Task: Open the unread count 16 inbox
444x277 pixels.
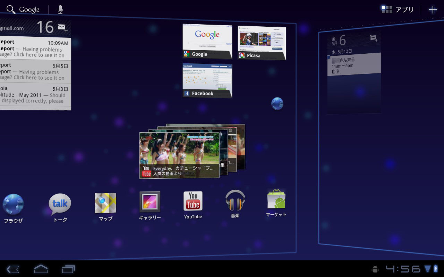Action: pos(45,27)
